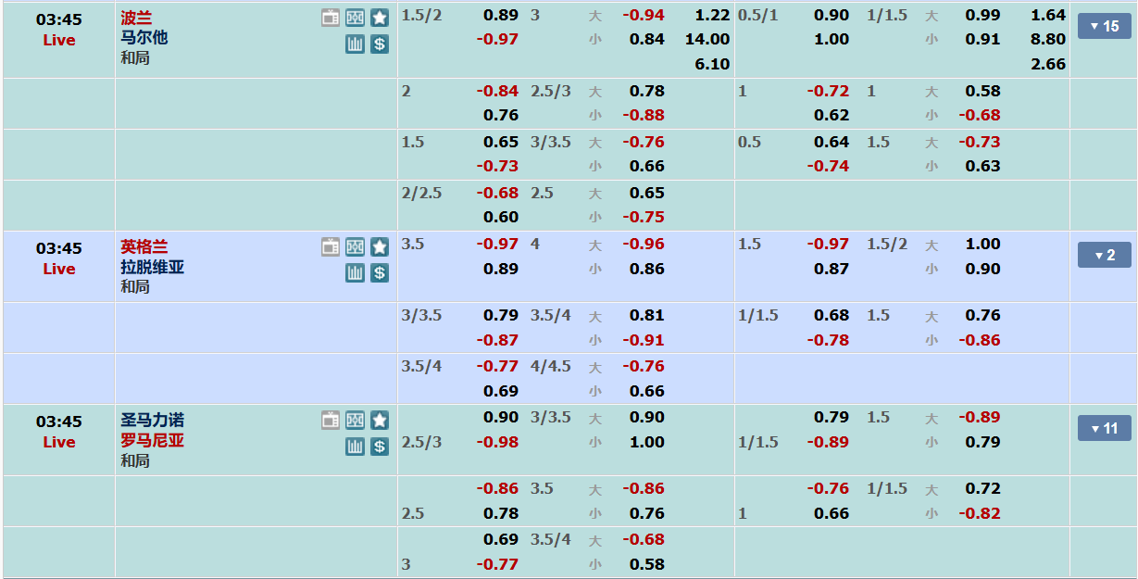Image resolution: width=1138 pixels, height=579 pixels.
Task: Expand the 15 more markets dropdown
Action: (x=1104, y=26)
